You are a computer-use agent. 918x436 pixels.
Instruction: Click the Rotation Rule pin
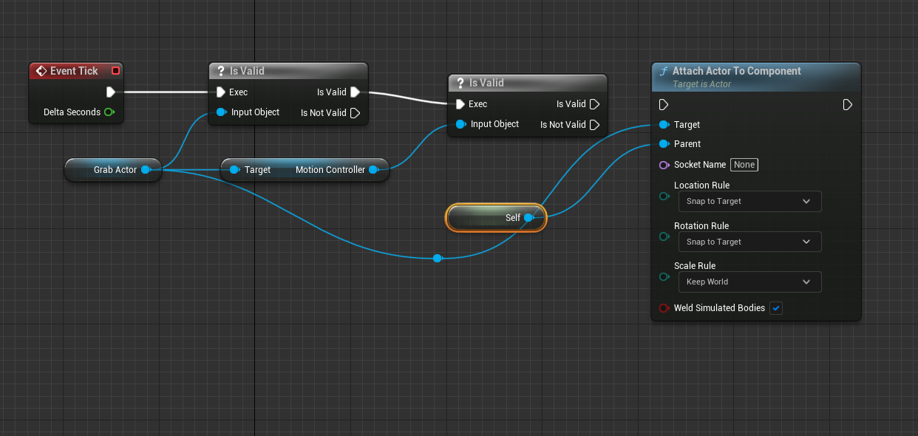[664, 236]
